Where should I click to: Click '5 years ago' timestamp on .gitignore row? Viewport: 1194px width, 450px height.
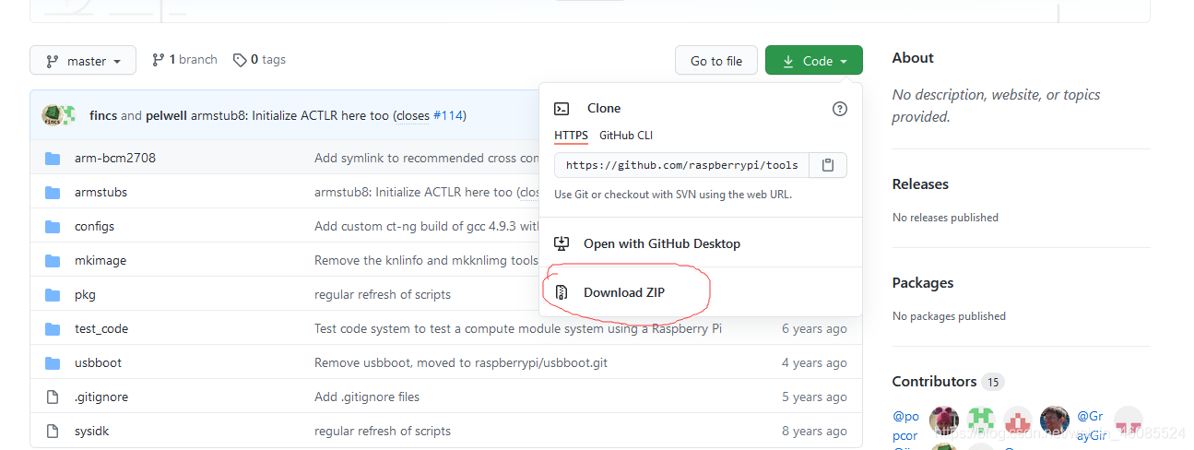coord(814,397)
